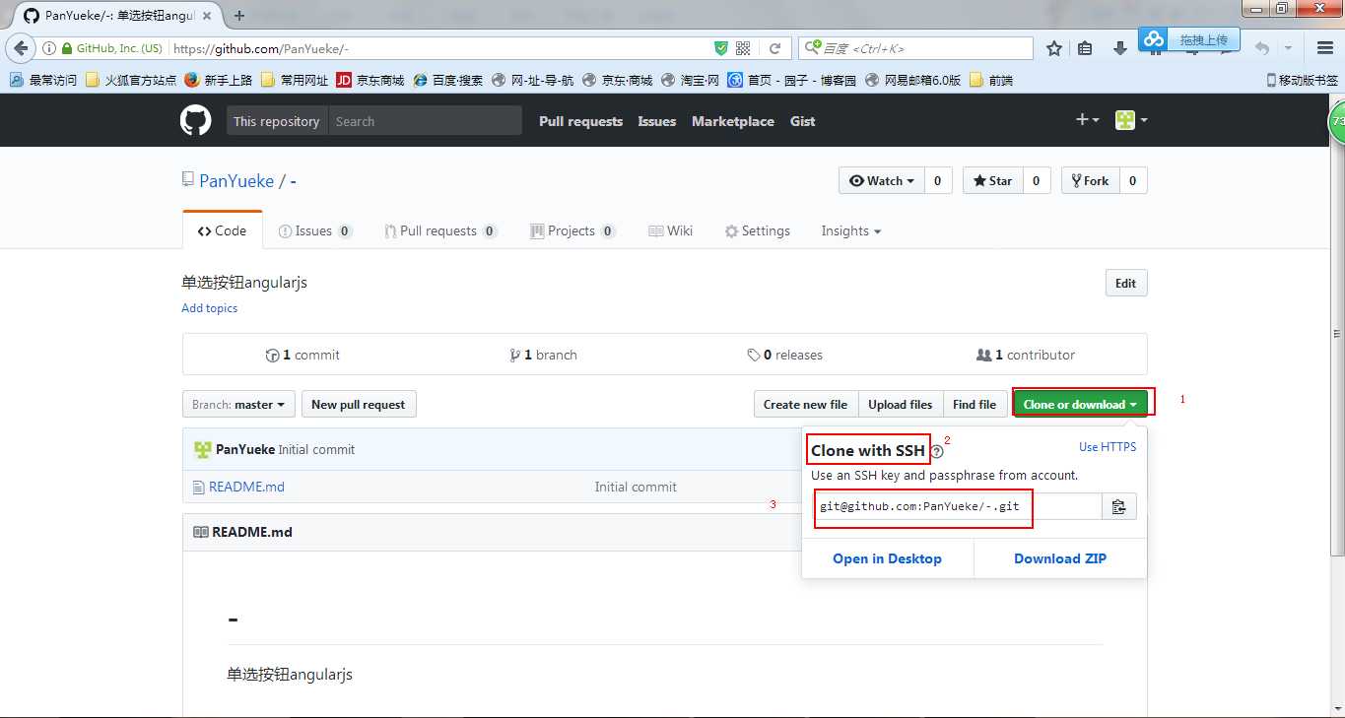Click the undo arrow icon in browser toolbar

coord(1261,48)
